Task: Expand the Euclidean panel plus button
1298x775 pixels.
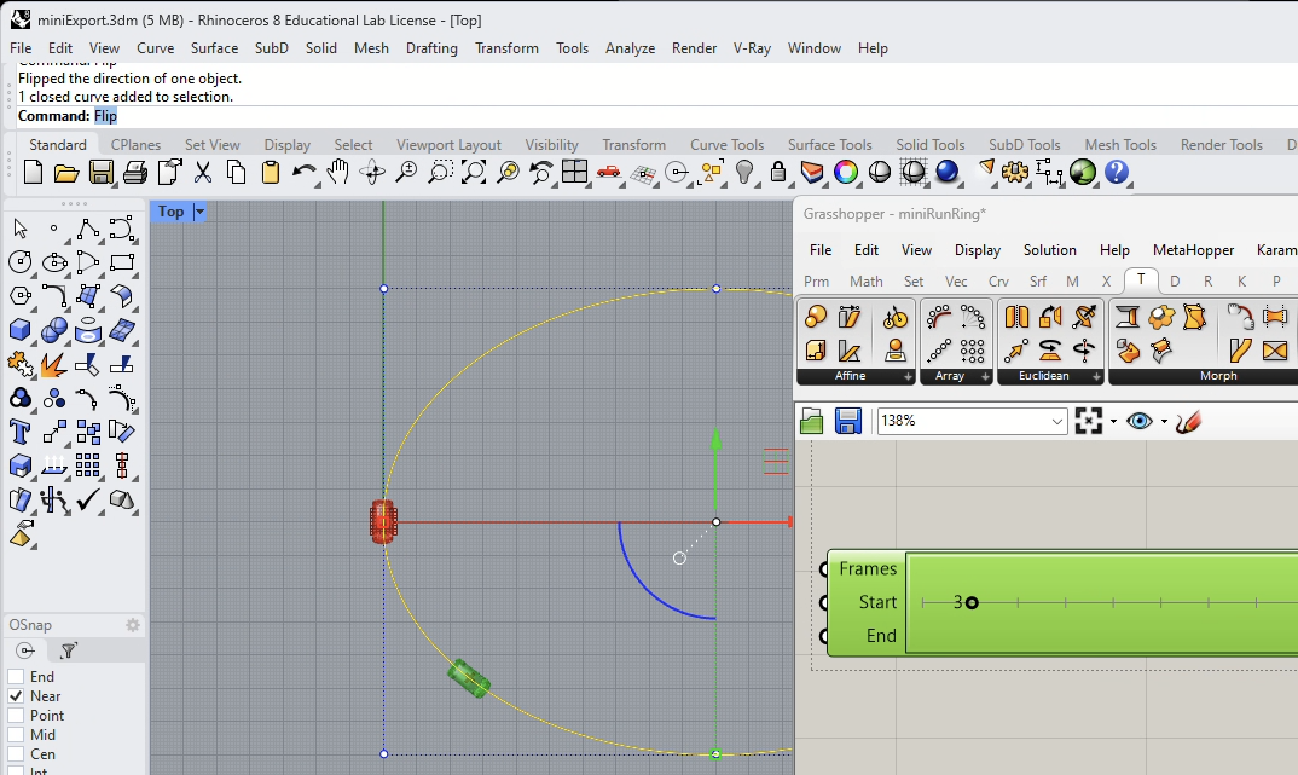Action: (x=1096, y=377)
